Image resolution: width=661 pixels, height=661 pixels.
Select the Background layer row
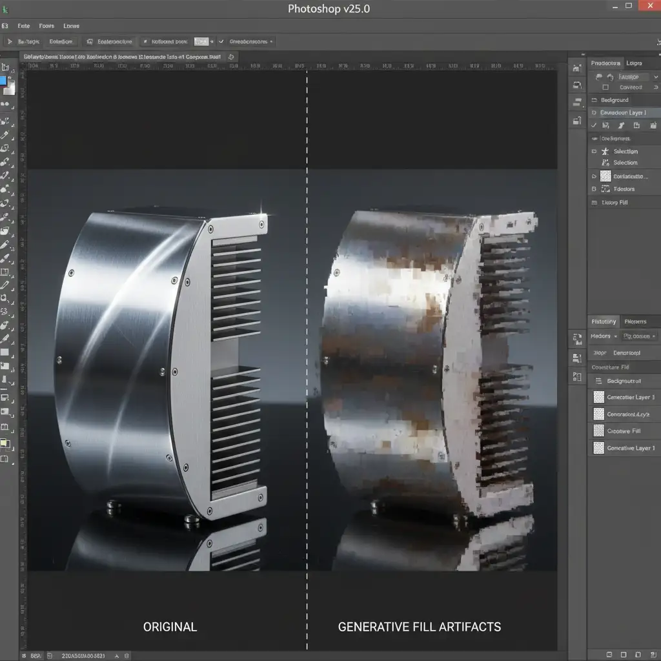pos(614,100)
